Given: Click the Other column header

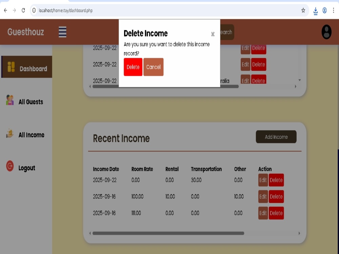Looking at the screenshot, I should click(x=240, y=169).
